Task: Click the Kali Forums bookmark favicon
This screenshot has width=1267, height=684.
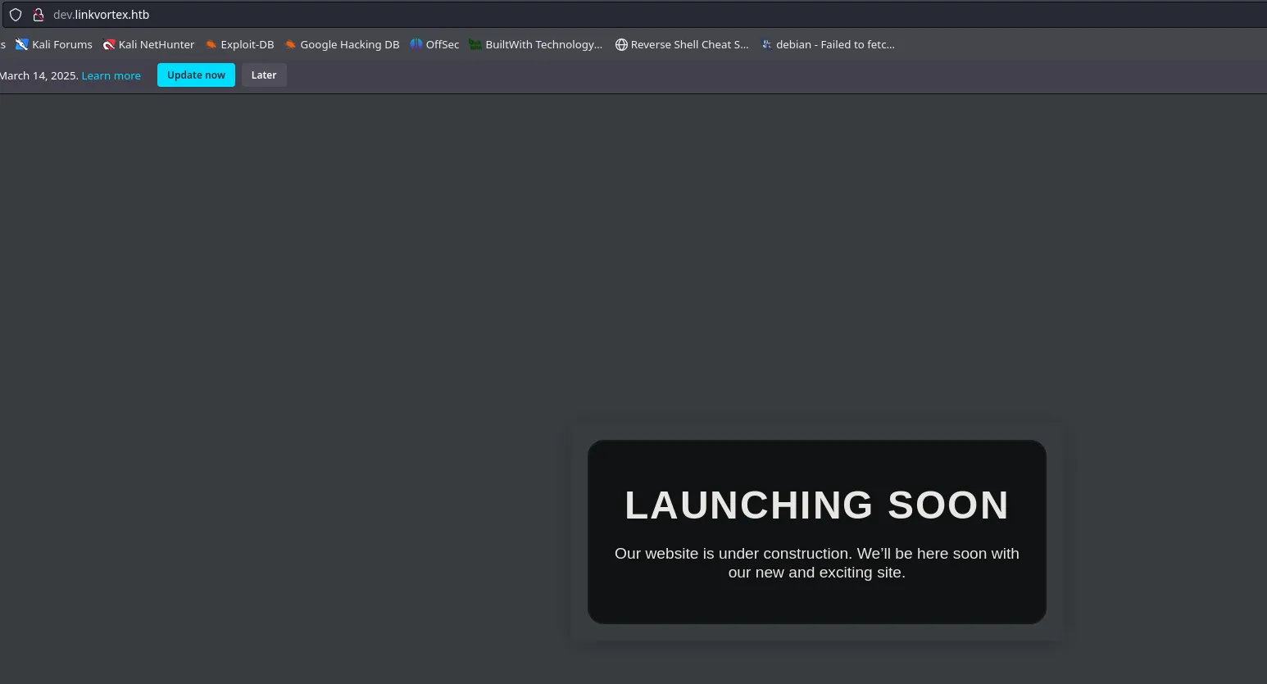Action: pyautogui.click(x=22, y=44)
